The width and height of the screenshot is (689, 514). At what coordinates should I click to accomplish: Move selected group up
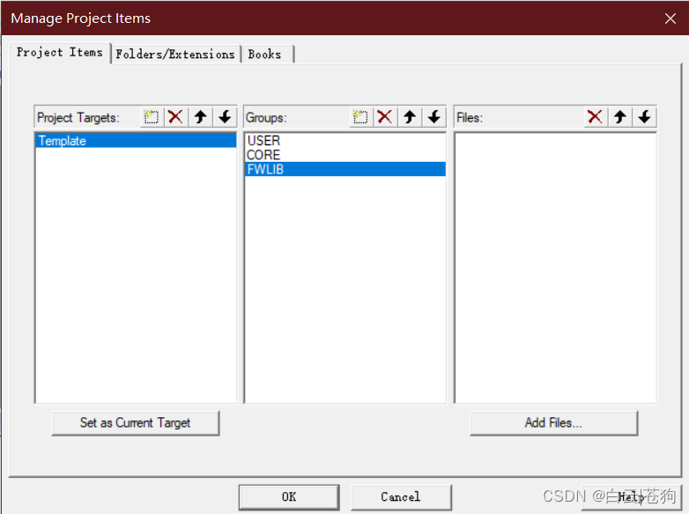pos(410,117)
